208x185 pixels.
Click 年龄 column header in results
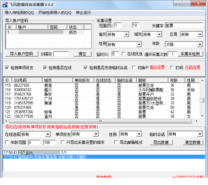coord(177,80)
